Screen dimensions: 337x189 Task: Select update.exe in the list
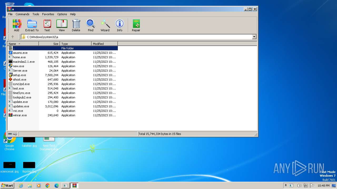pos(20,102)
